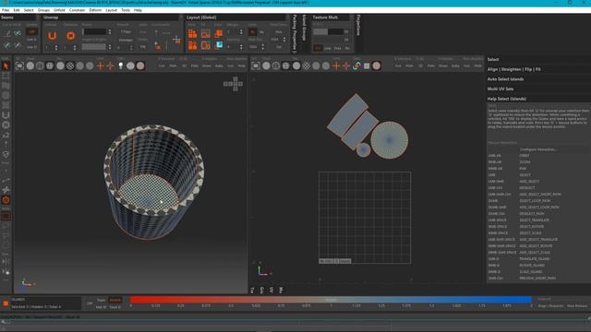Click the orange Unfold U icon

(52, 36)
